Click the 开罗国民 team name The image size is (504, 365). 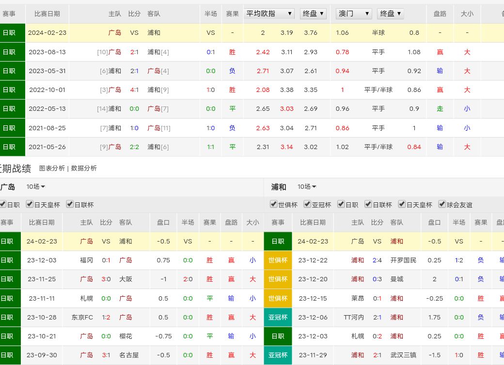tap(403, 260)
